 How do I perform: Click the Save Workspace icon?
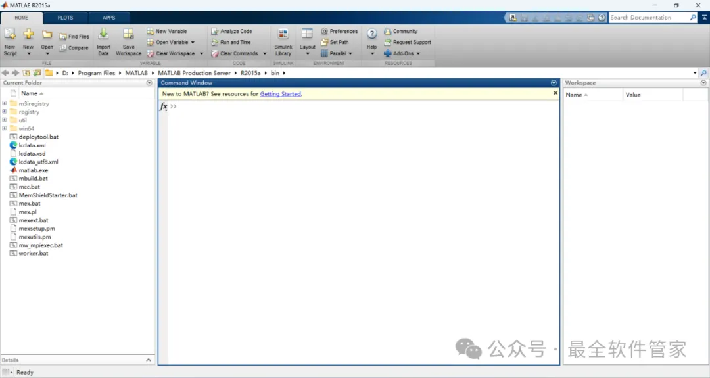point(129,34)
